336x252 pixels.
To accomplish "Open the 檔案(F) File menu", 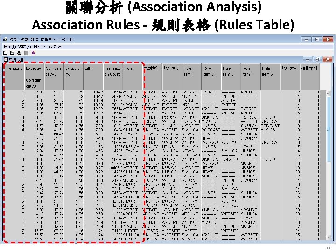I will click(9, 46).
